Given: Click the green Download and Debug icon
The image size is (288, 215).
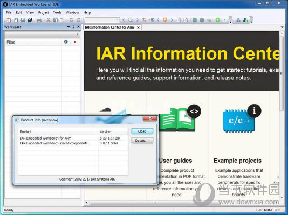Looking at the screenshot, I should click(218, 20).
